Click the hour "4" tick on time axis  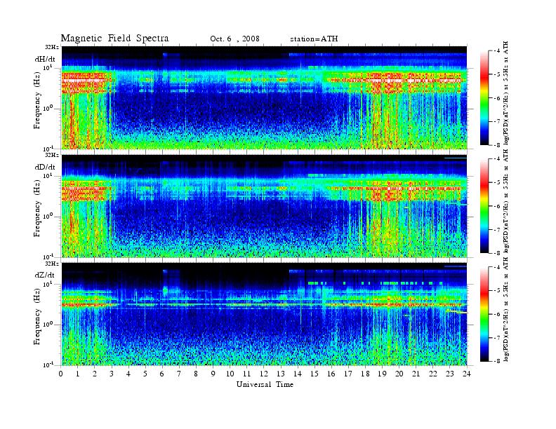pyautogui.click(x=128, y=374)
